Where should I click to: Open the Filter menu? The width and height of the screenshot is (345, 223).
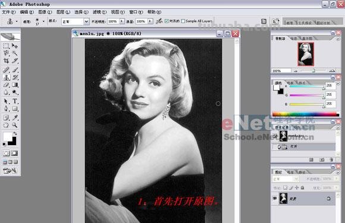[100, 12]
